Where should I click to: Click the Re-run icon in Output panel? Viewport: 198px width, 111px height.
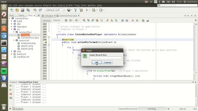(11, 86)
